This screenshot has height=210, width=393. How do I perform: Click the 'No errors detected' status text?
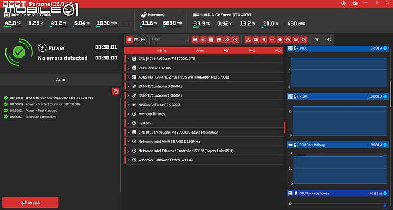[63, 58]
